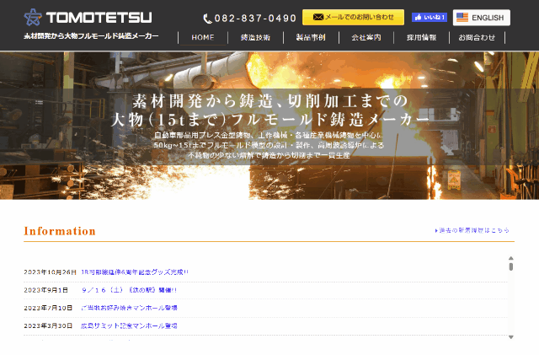Click the Tomotetsu star logo icon
The width and height of the screenshot is (539, 355).
click(x=33, y=17)
